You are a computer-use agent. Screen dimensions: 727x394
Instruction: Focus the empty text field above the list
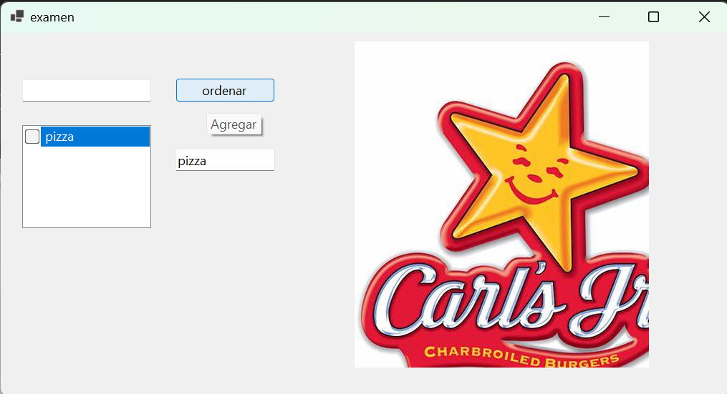(x=87, y=90)
